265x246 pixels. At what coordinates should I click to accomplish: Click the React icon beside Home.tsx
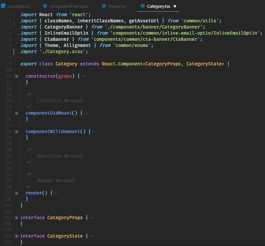pos(104,6)
